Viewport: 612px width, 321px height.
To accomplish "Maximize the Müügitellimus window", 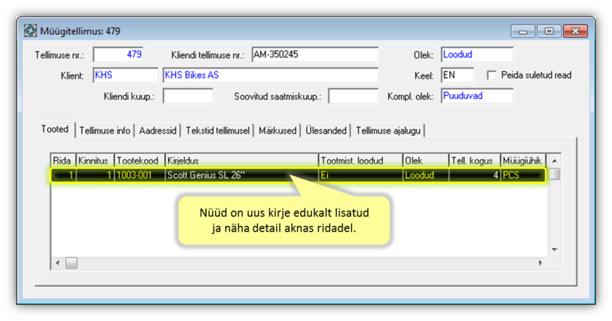I will click(x=549, y=31).
